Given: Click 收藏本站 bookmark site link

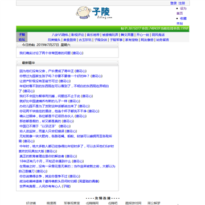Looking at the screenshot, I should 182,21.
